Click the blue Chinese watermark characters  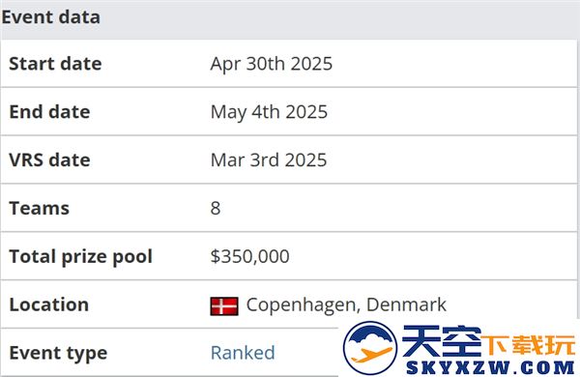[x=442, y=341]
